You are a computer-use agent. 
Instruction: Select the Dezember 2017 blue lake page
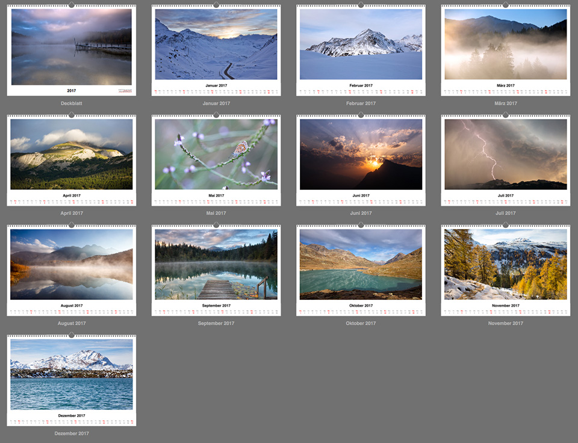point(71,375)
